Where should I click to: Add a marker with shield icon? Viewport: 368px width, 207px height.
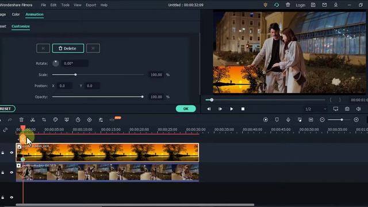pos(277,120)
